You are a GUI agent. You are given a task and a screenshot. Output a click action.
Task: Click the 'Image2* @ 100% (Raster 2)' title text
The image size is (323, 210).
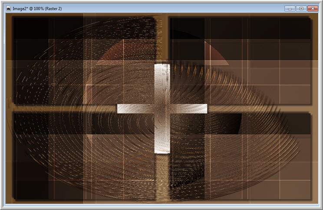37,9
